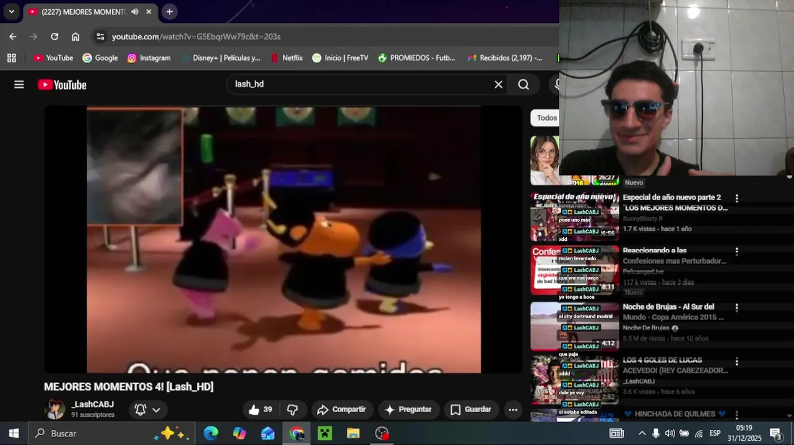Click the YouTube logo

pos(62,85)
